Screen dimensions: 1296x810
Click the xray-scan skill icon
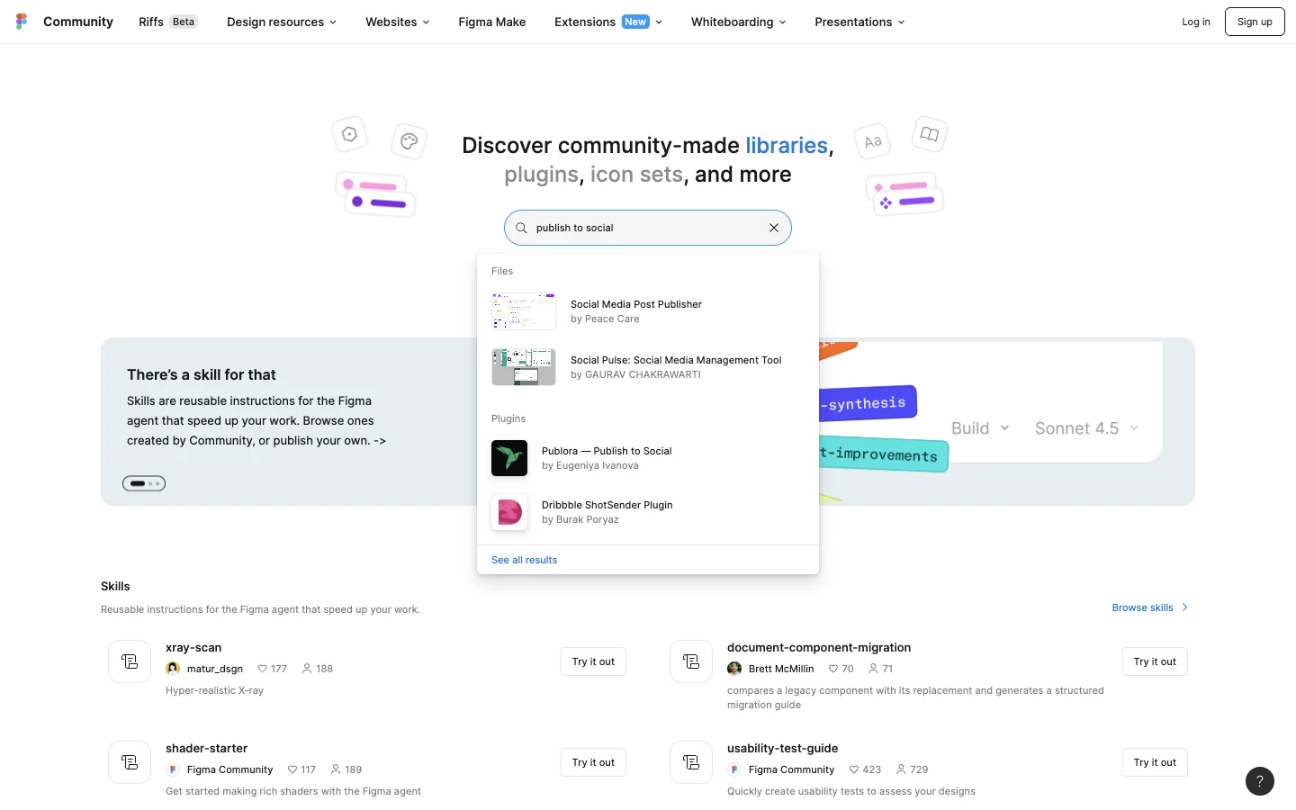[130, 661]
